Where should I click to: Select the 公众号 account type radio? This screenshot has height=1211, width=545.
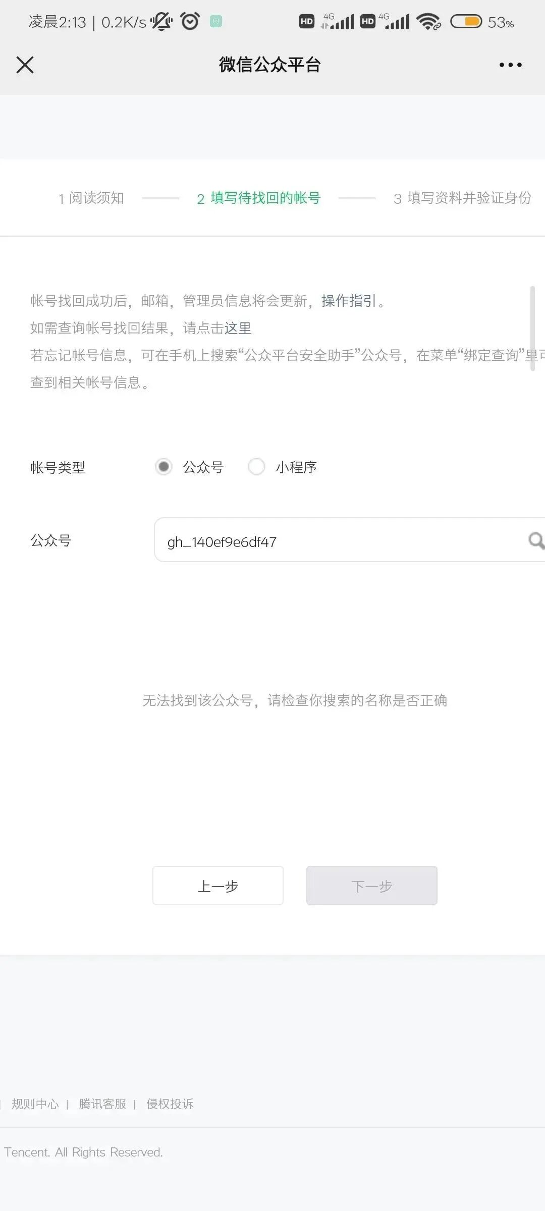[x=163, y=467]
